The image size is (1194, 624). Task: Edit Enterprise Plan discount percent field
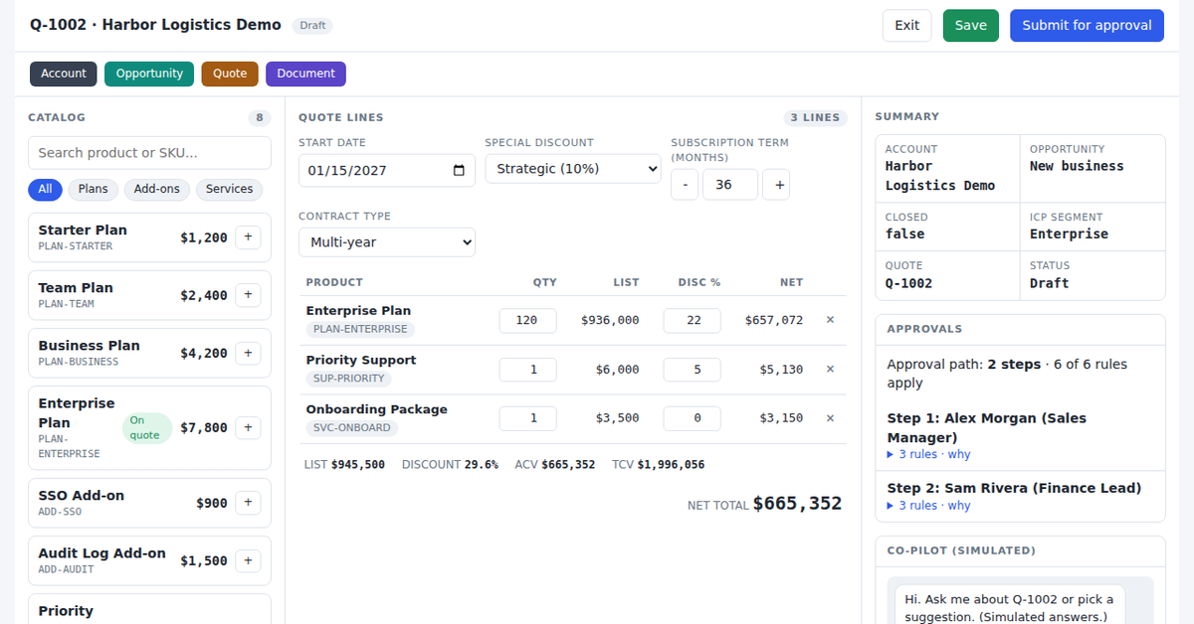point(693,320)
